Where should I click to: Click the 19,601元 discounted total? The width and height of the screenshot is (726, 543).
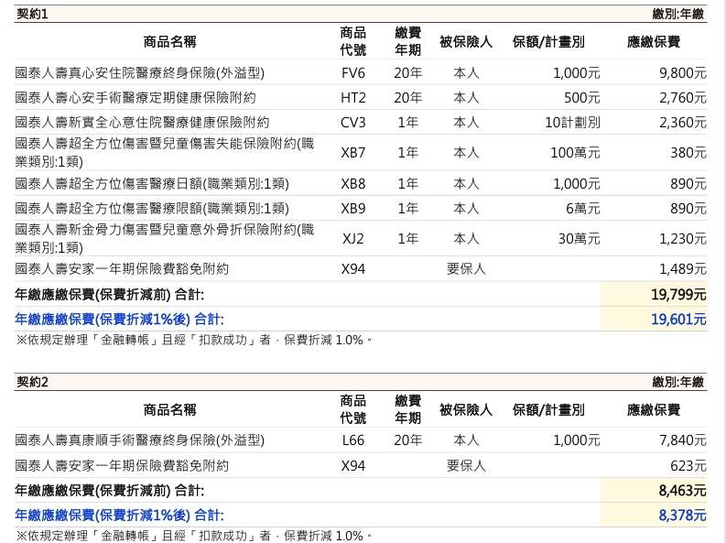pos(678,320)
